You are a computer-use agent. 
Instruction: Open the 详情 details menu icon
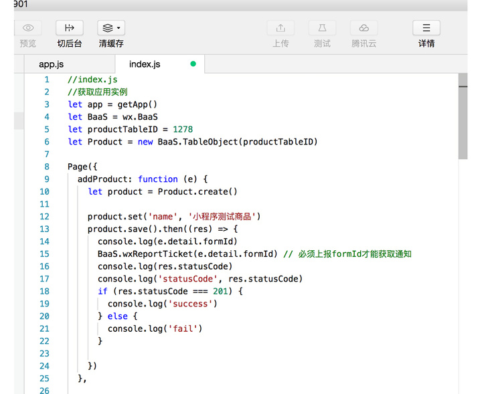426,28
